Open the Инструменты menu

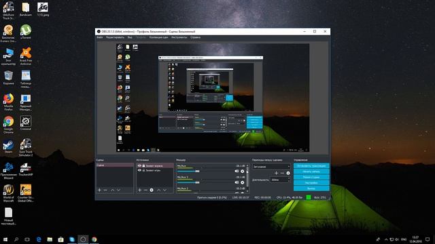coord(179,37)
